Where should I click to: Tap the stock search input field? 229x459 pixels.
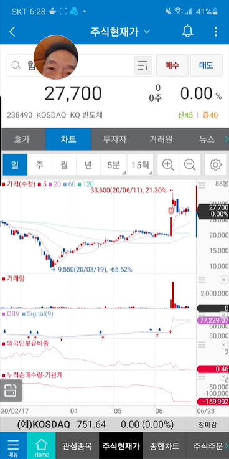[80, 65]
